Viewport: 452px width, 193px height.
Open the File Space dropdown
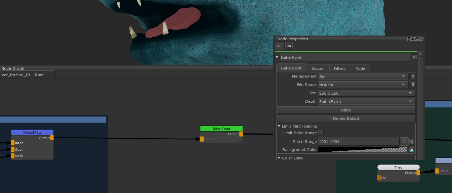click(363, 85)
